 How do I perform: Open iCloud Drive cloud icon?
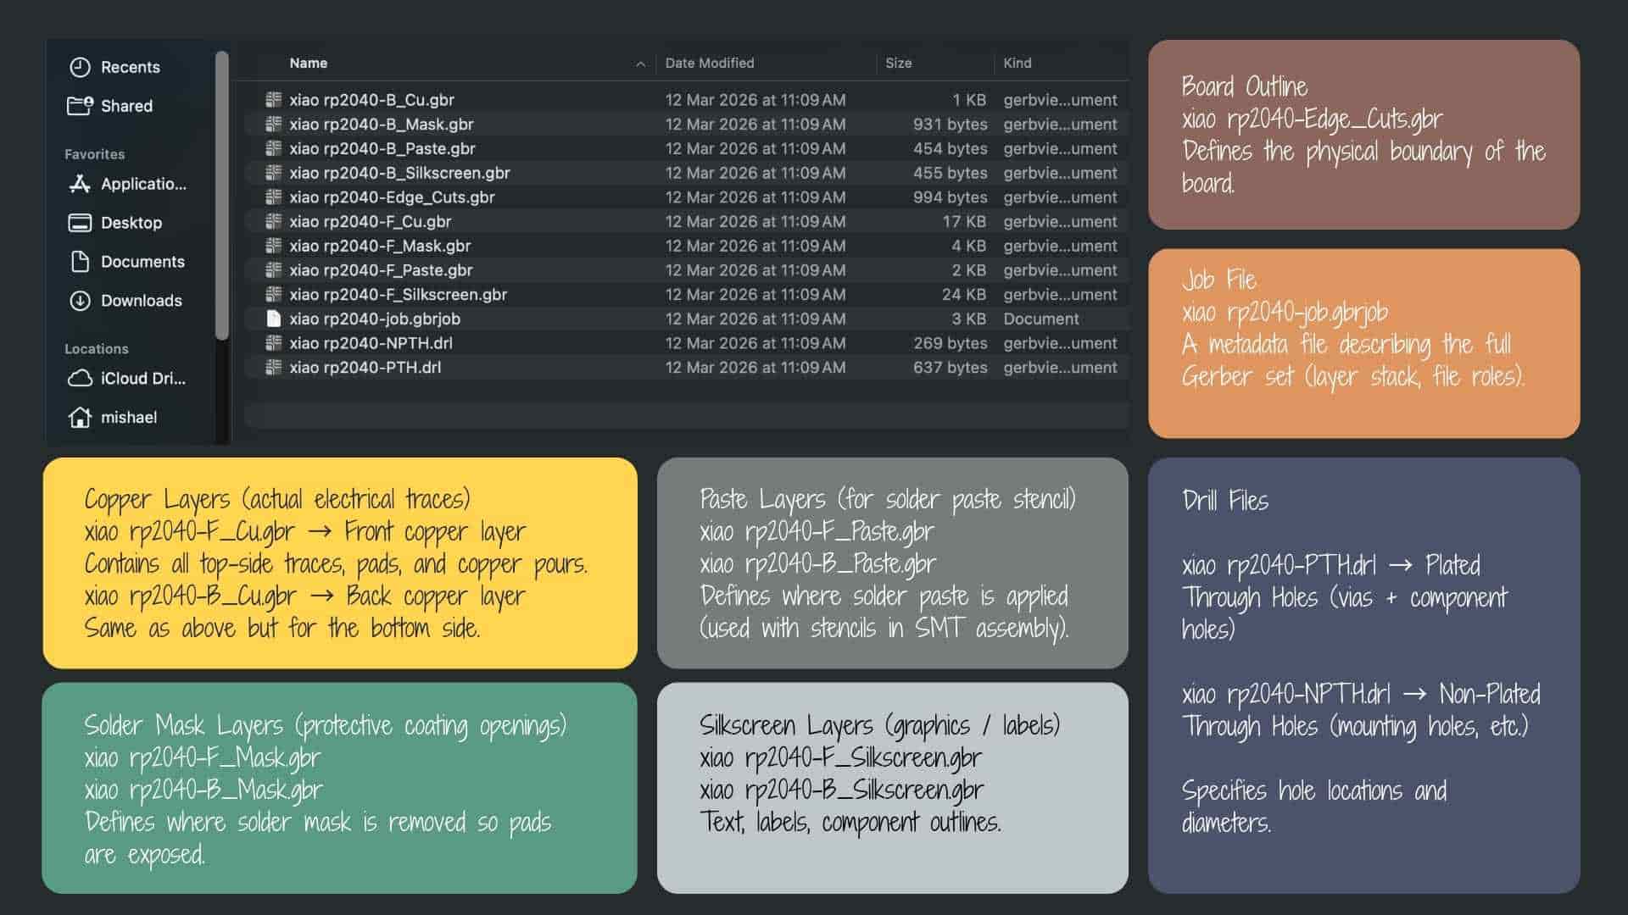pyautogui.click(x=80, y=379)
